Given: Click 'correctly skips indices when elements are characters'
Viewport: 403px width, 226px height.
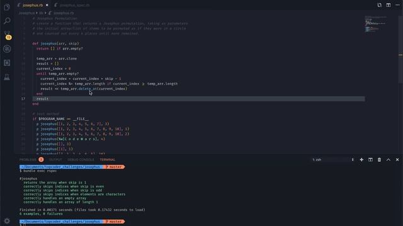Looking at the screenshot, I should click(x=74, y=194).
